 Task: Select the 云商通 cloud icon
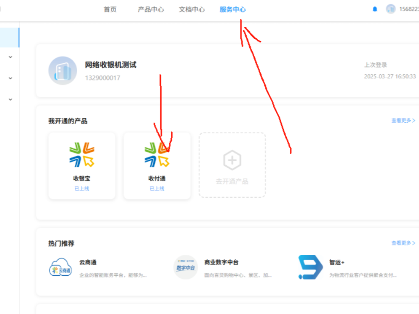pyautogui.click(x=60, y=267)
